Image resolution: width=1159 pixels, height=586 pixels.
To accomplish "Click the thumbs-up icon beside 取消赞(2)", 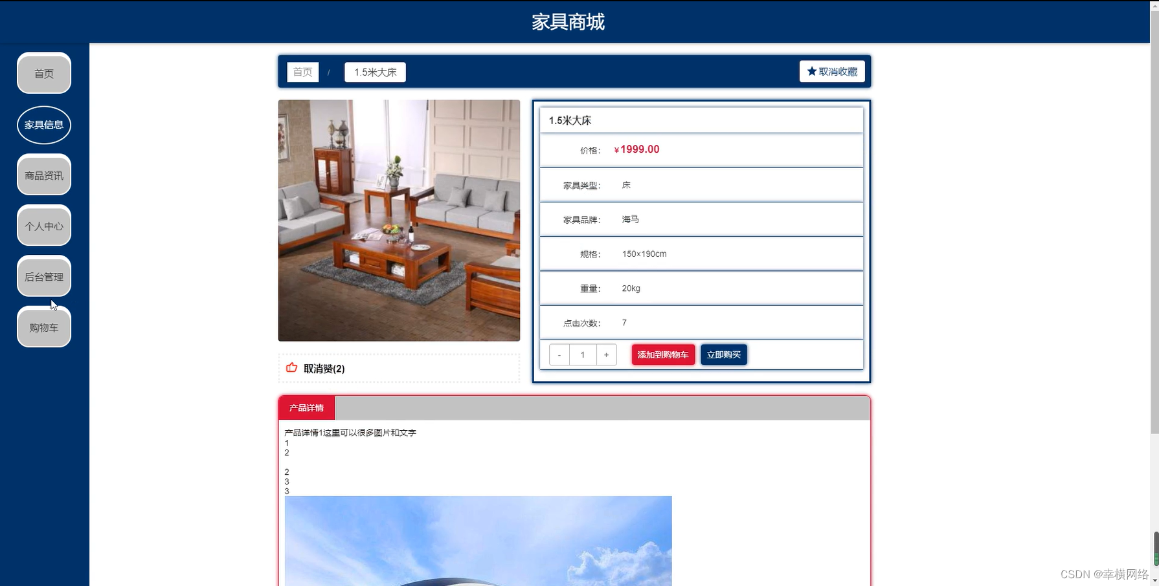I will pos(291,367).
